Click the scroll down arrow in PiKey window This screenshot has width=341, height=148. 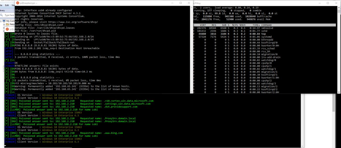(338, 91)
